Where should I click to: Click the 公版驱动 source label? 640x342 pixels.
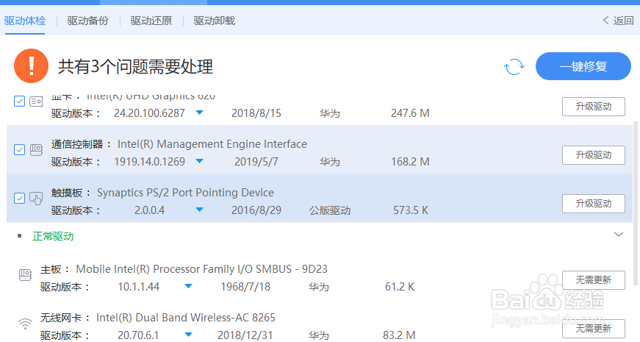(330, 210)
